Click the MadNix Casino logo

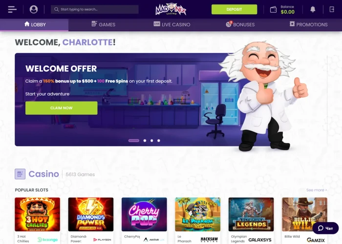pos(171,9)
